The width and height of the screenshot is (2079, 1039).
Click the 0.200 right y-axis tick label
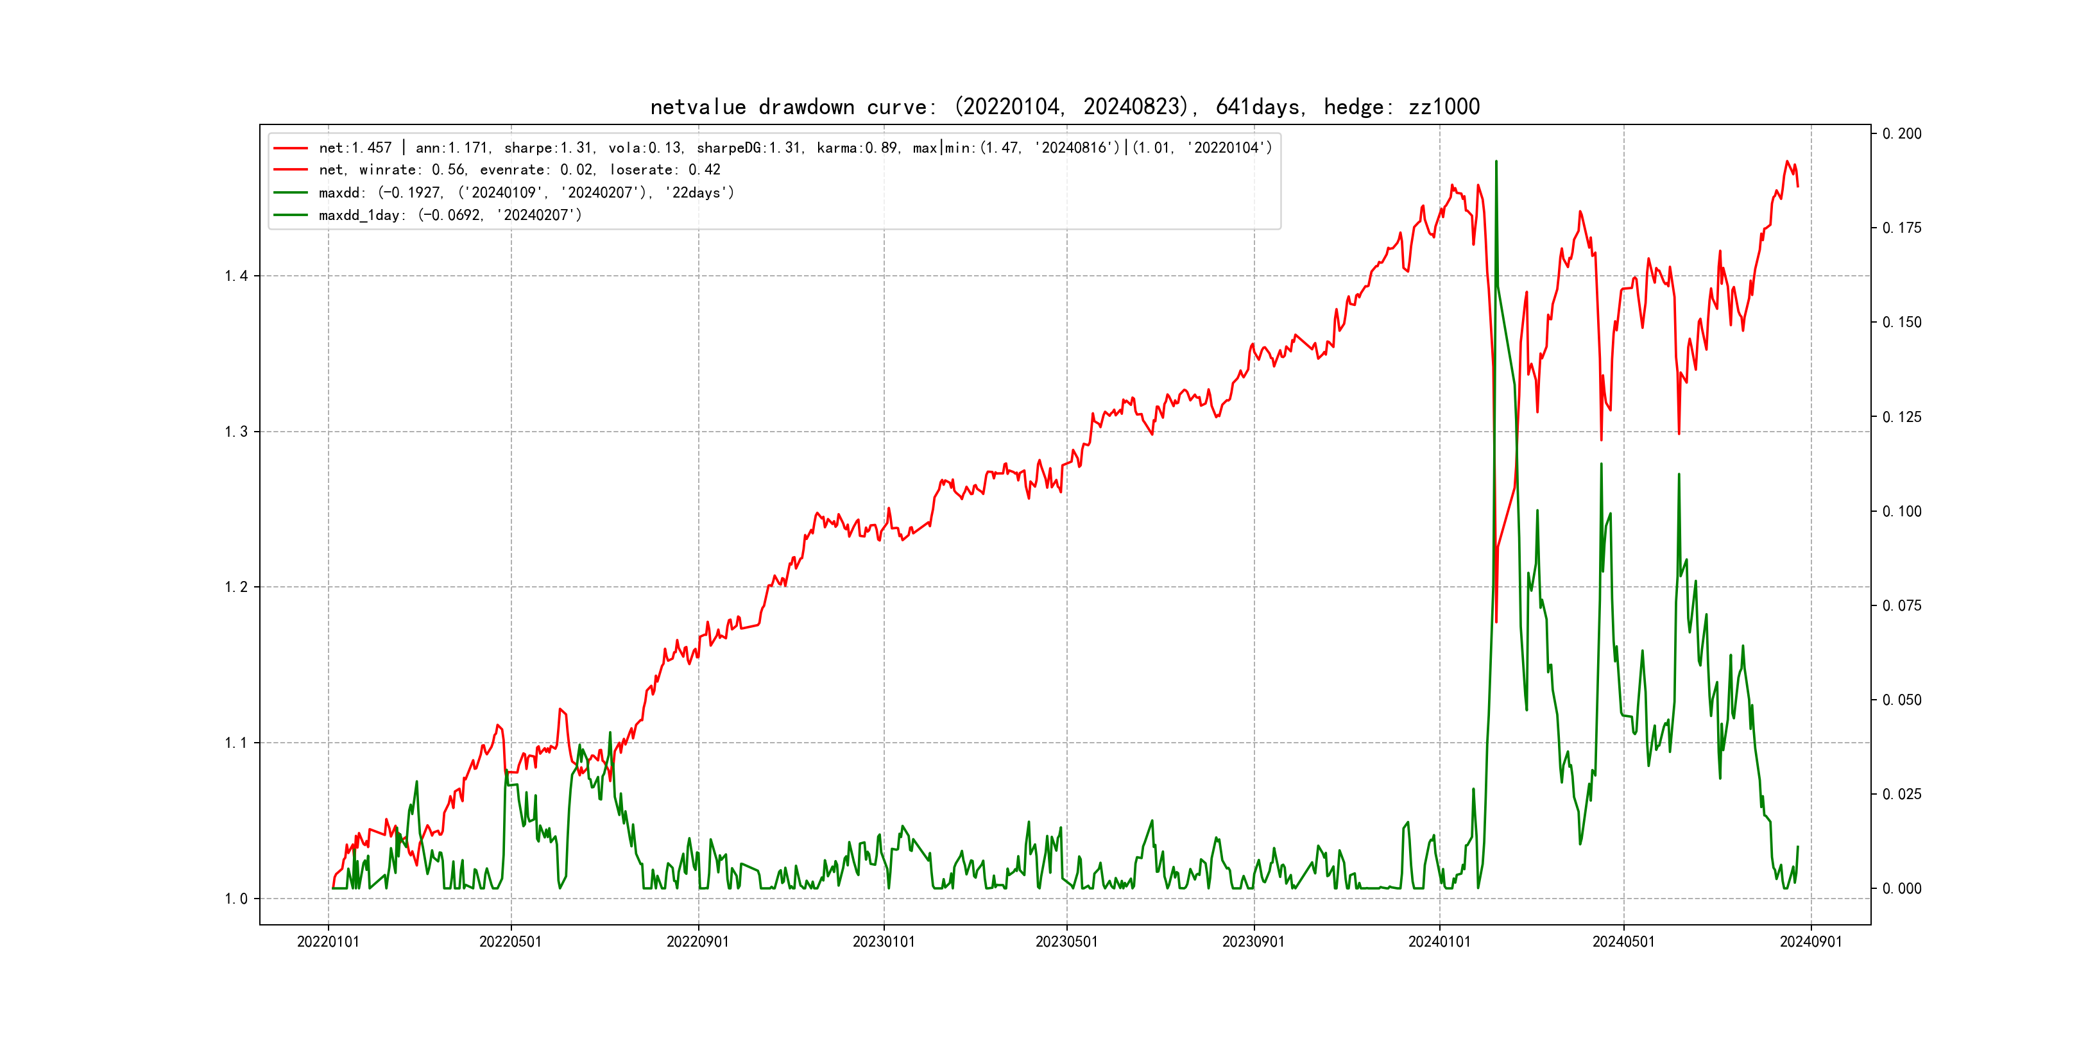(x=1901, y=134)
